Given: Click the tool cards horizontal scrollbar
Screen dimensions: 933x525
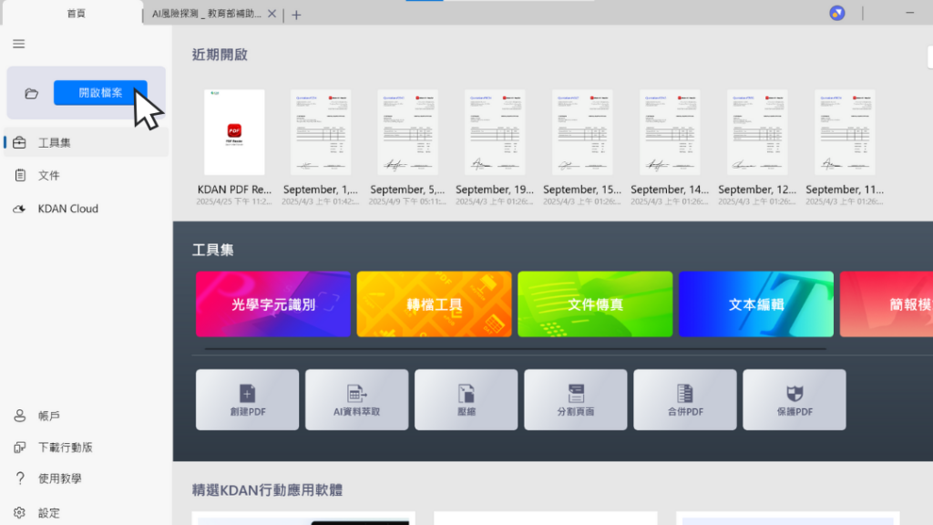Looking at the screenshot, I should coord(516,349).
